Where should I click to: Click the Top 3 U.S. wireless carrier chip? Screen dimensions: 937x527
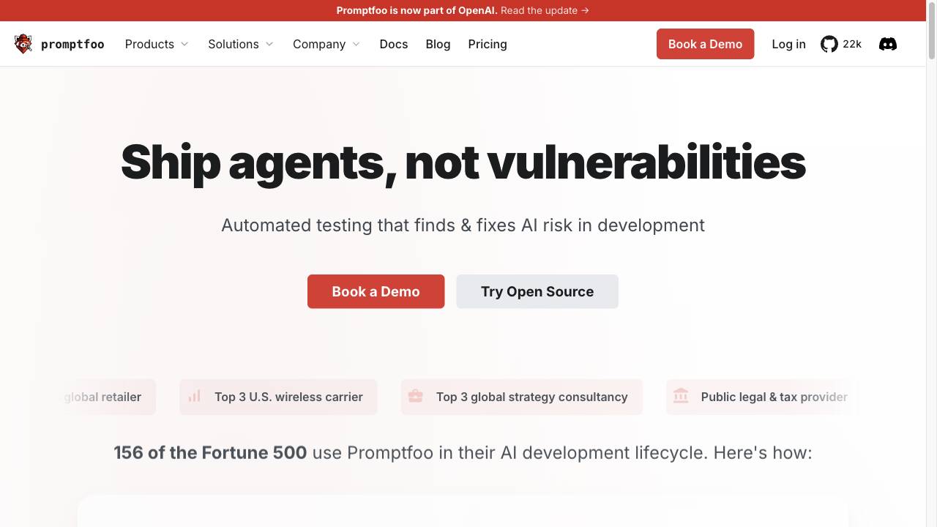278,397
